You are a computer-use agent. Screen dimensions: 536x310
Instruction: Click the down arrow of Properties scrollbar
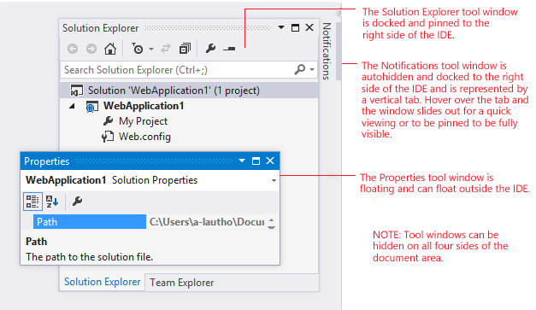[271, 227]
